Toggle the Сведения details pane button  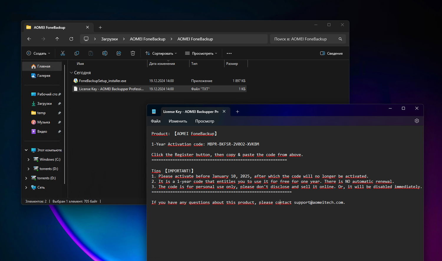coord(331,53)
